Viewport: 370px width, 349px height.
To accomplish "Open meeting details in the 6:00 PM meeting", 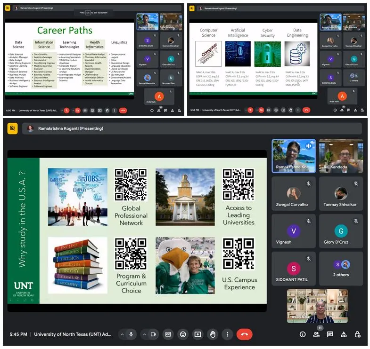I will pos(152,111).
